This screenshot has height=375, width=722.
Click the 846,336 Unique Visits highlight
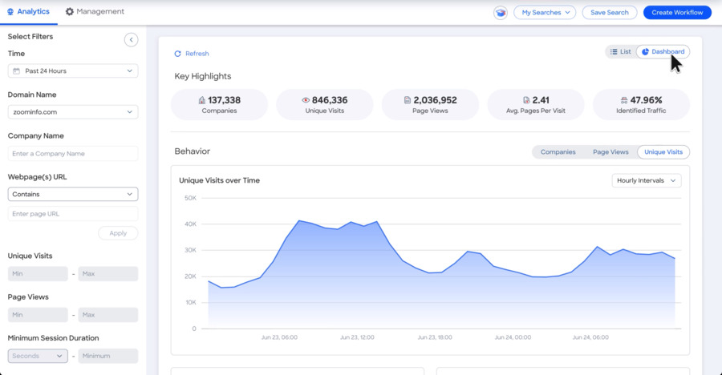(325, 104)
